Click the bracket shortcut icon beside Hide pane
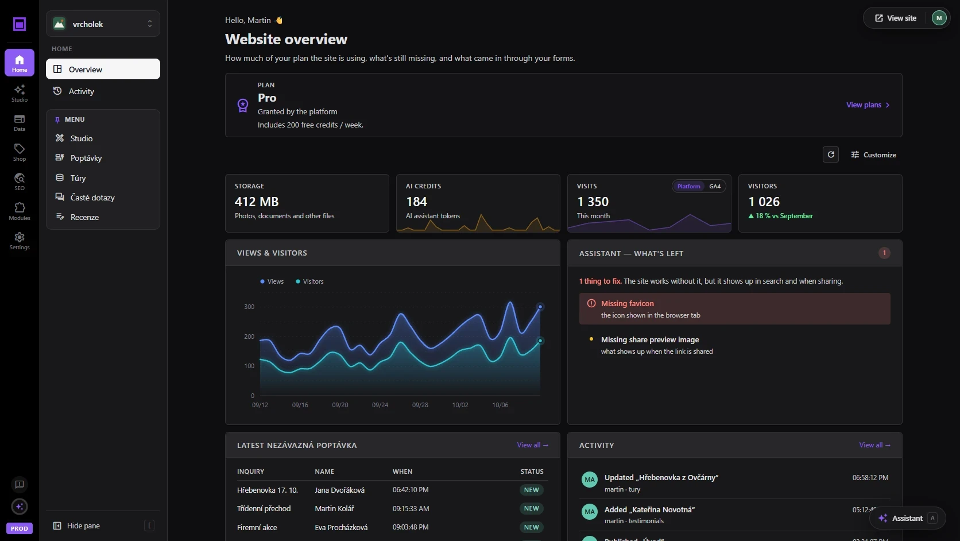The image size is (960, 541). (149, 525)
